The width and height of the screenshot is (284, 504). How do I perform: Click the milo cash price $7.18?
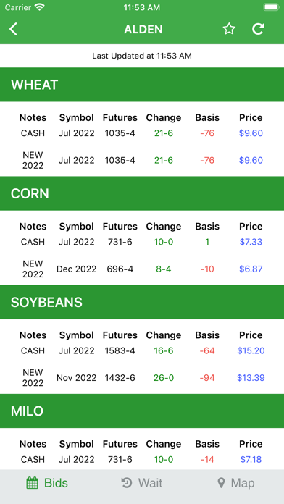point(251,459)
